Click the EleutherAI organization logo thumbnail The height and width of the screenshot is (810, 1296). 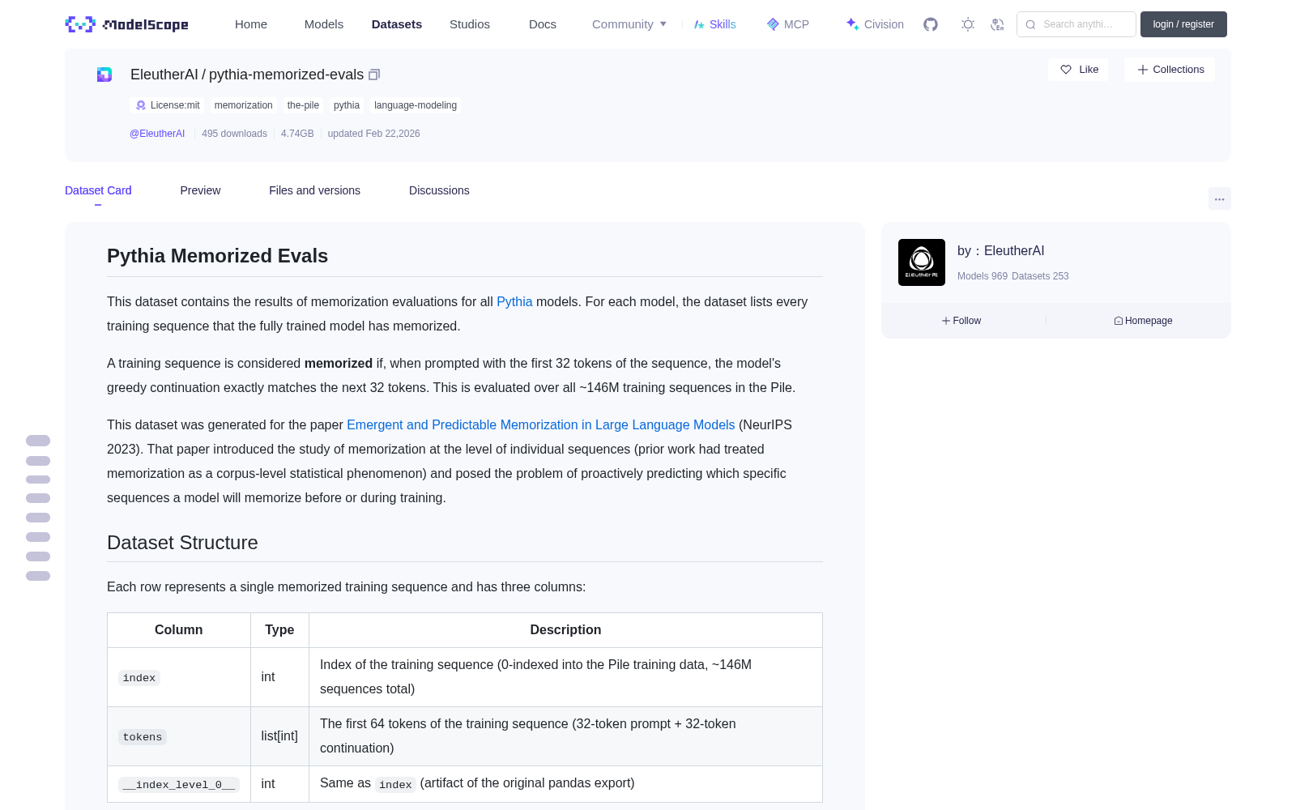(x=922, y=262)
